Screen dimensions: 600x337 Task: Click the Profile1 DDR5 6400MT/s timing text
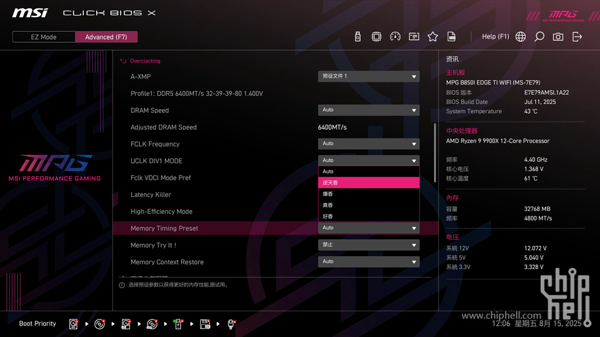click(197, 94)
